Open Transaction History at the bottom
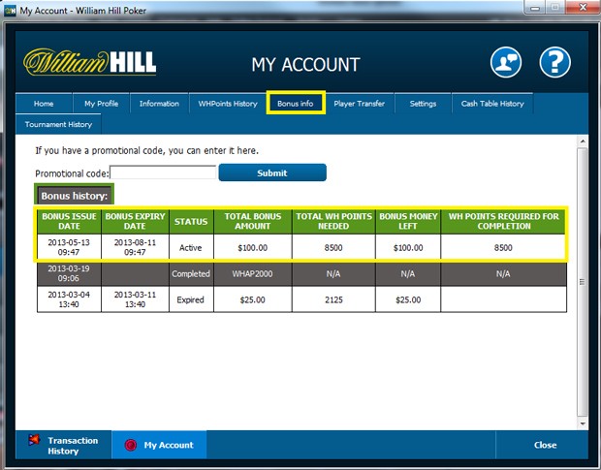This screenshot has width=601, height=470. click(x=64, y=445)
